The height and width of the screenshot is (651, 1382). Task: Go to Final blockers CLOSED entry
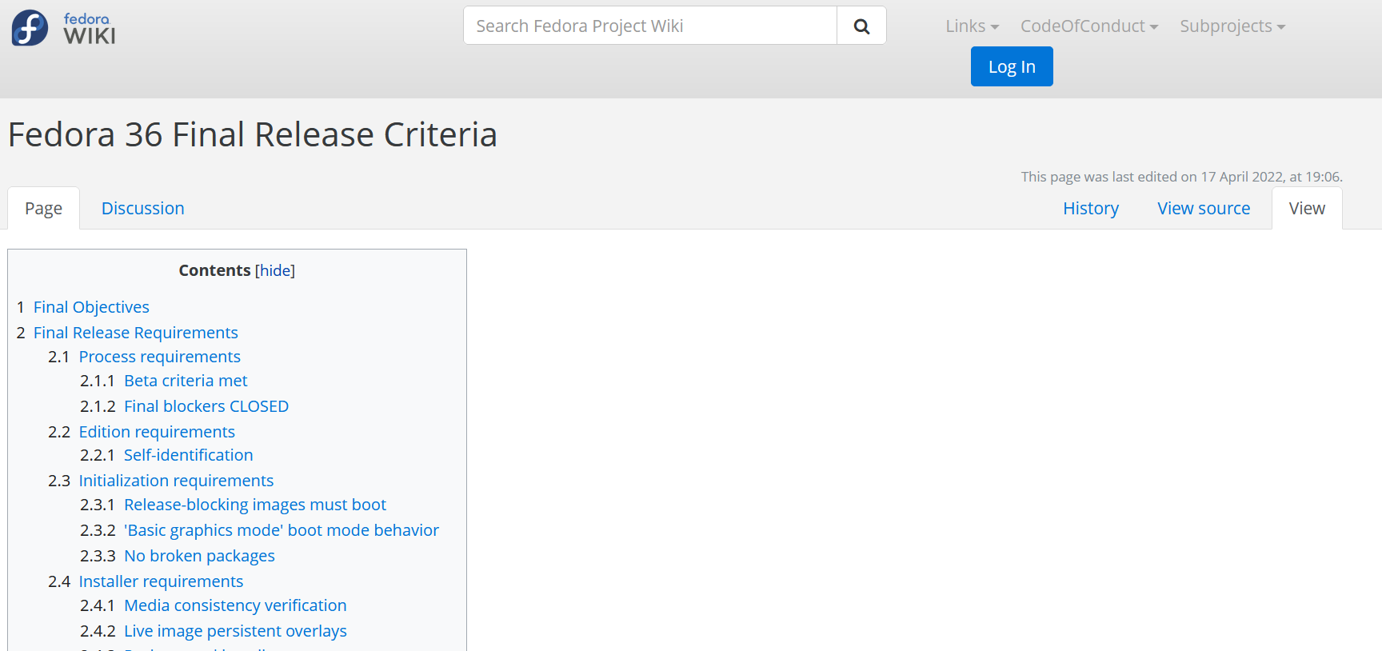point(206,406)
